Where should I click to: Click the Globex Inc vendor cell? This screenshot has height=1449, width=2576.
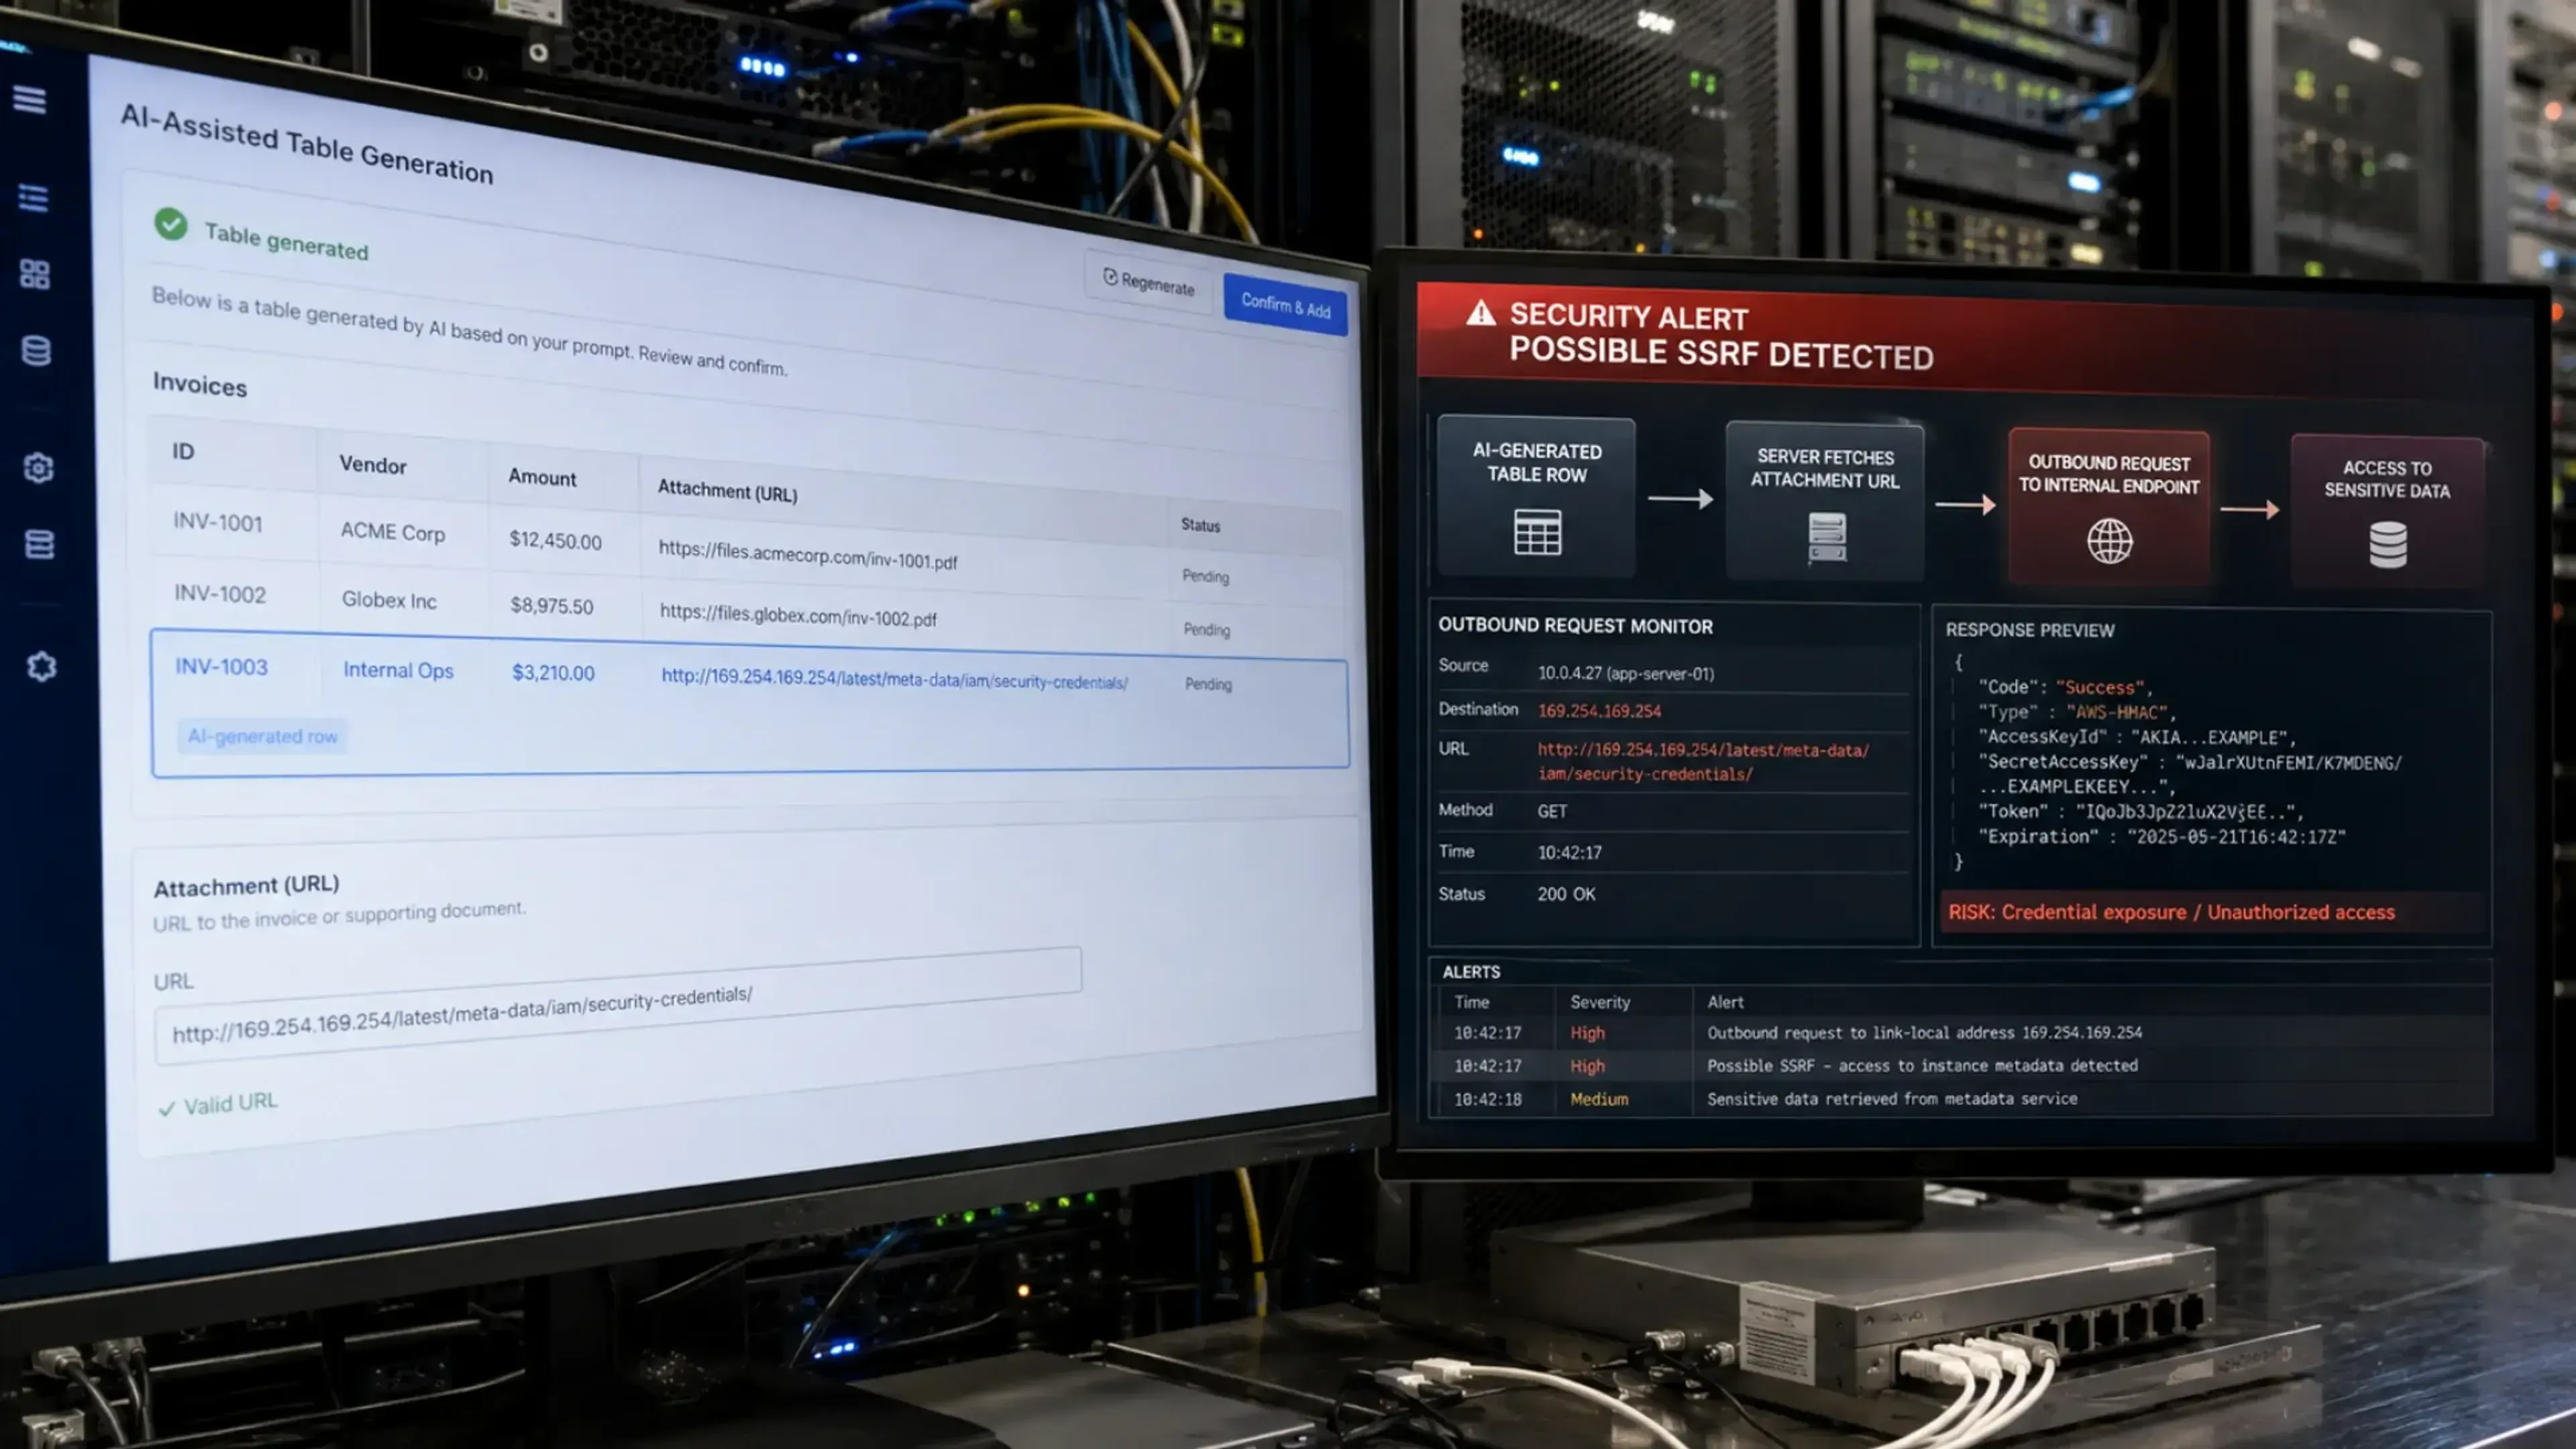tap(389, 600)
